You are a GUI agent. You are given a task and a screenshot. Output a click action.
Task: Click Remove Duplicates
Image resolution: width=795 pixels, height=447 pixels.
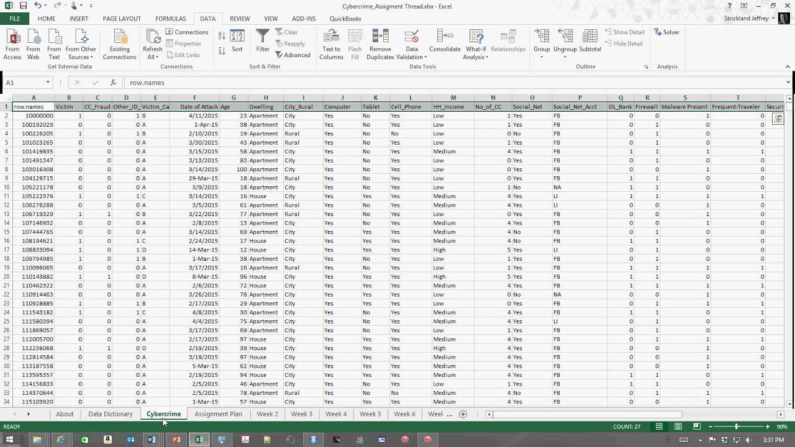point(380,44)
